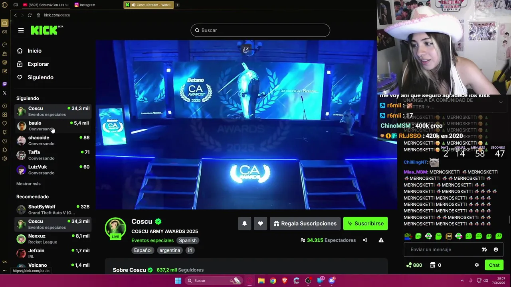Viewport: 511px width, 287px height.
Task: Open File Explorer from taskbar
Action: [x=261, y=281]
